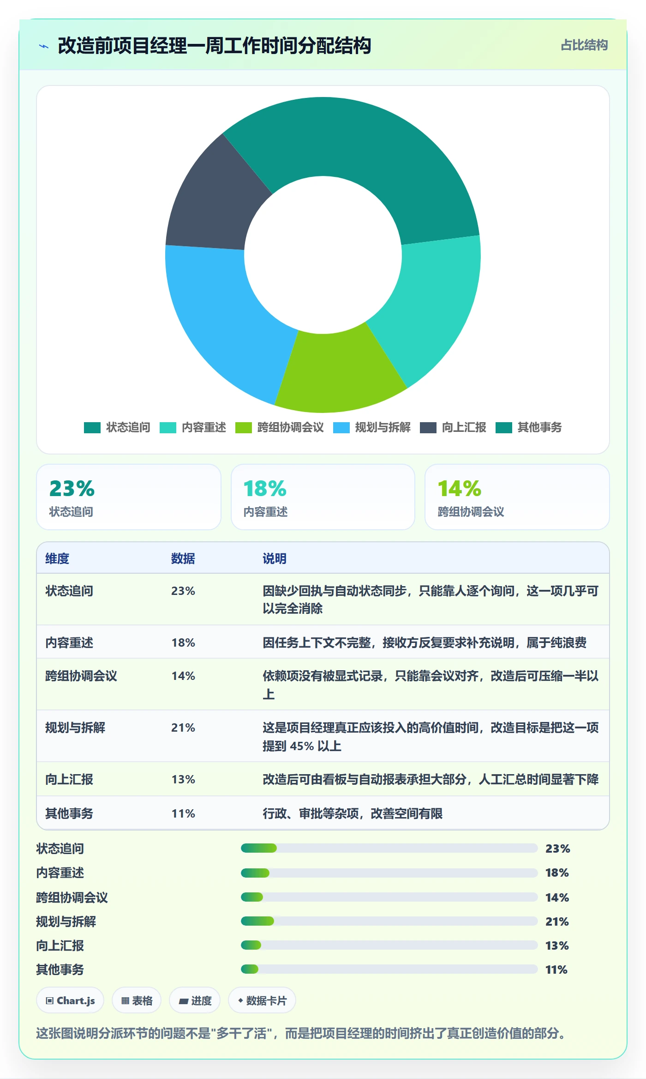Click the 状态追问 progress bar
The image size is (646, 1079).
point(389,848)
